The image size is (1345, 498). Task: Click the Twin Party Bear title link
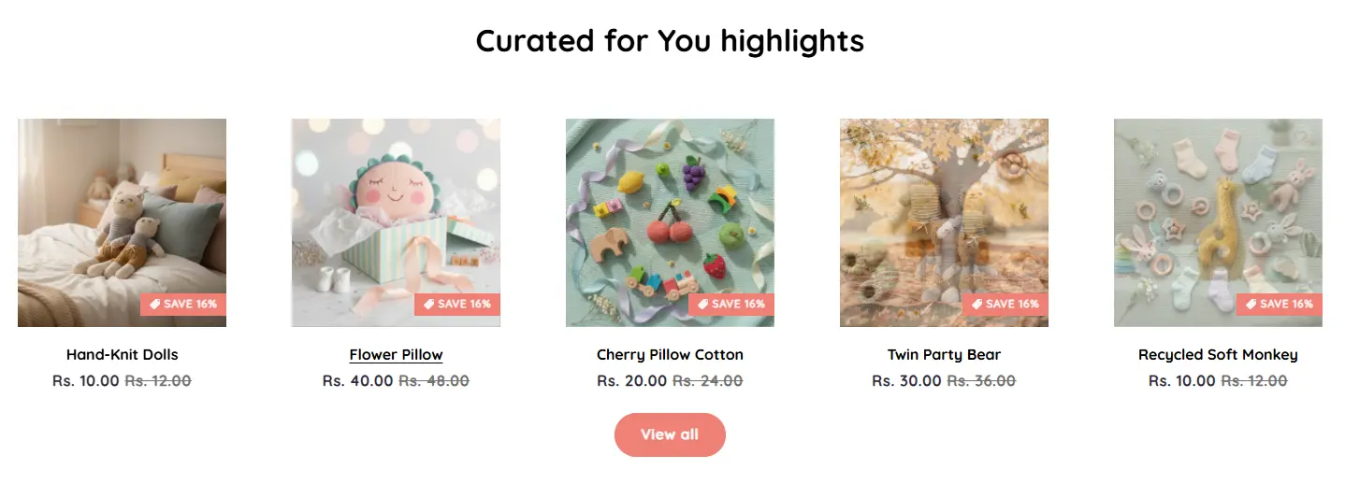pyautogui.click(x=944, y=355)
